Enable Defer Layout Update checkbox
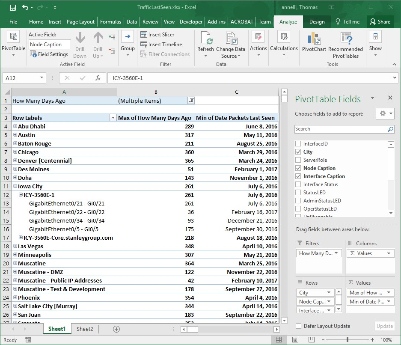This screenshot has width=401, height=345. [298, 326]
